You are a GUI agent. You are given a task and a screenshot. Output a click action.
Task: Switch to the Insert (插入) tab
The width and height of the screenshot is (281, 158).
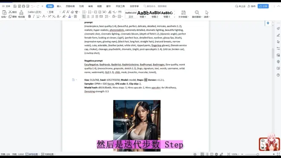point(59,6)
